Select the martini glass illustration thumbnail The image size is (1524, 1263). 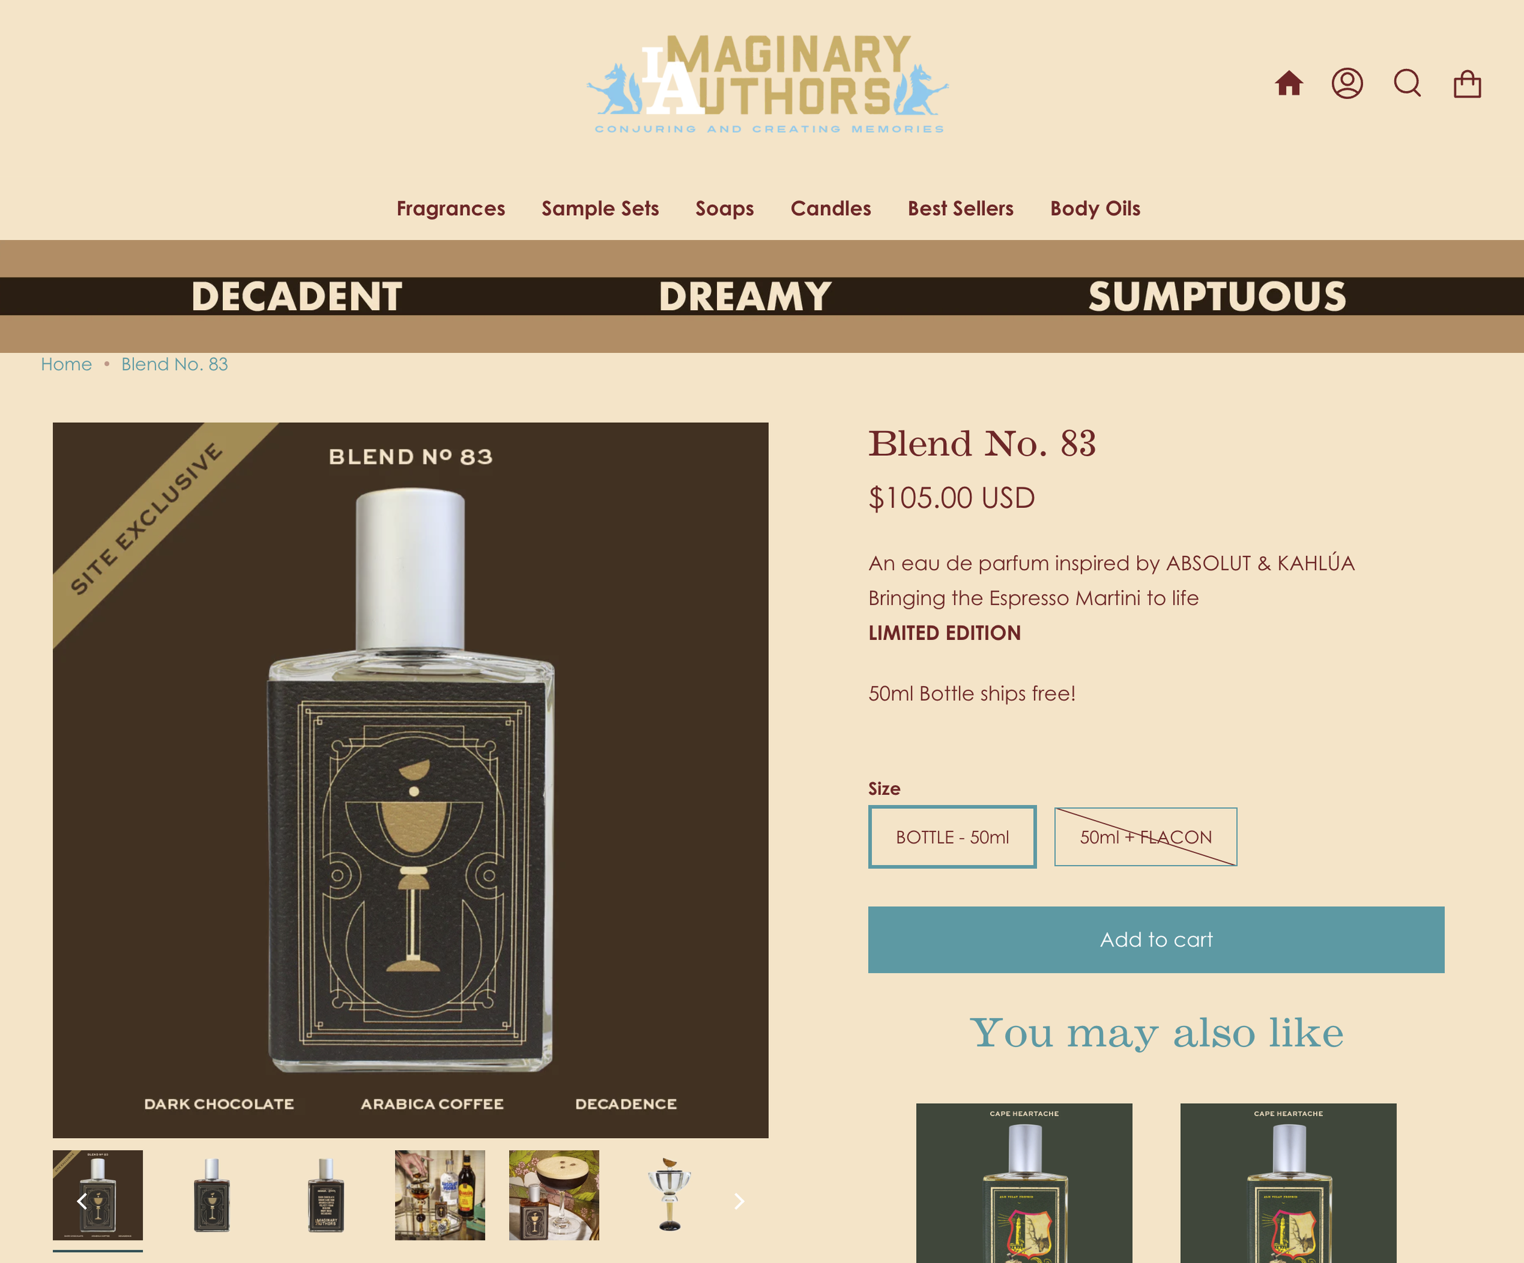[668, 1195]
